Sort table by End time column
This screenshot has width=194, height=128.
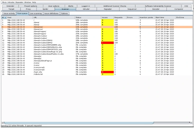184,17
